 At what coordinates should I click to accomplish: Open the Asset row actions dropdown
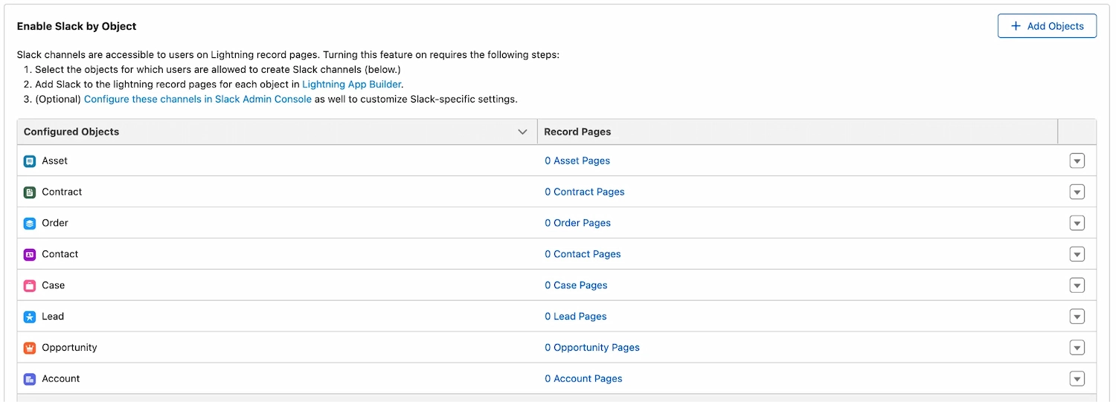1077,161
